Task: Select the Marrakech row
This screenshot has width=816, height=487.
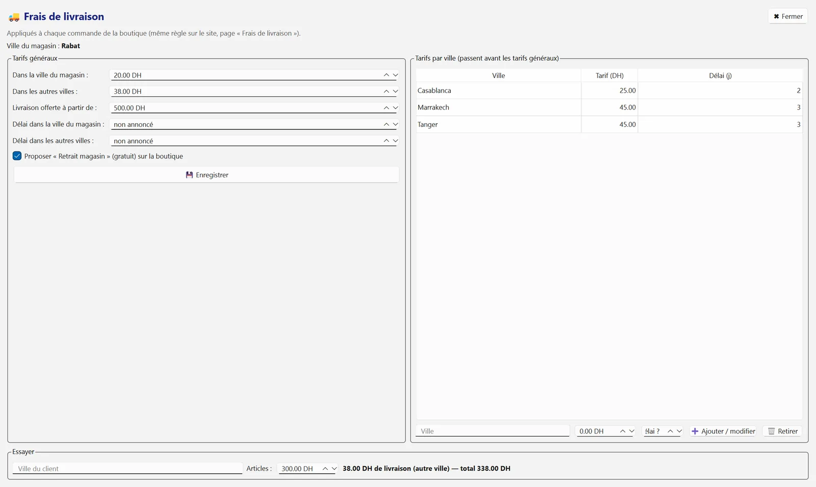Action: 609,107
